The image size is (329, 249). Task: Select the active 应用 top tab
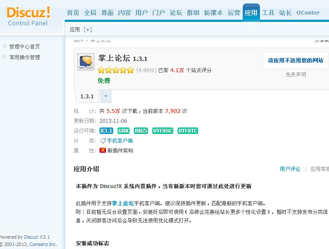tap(251, 12)
